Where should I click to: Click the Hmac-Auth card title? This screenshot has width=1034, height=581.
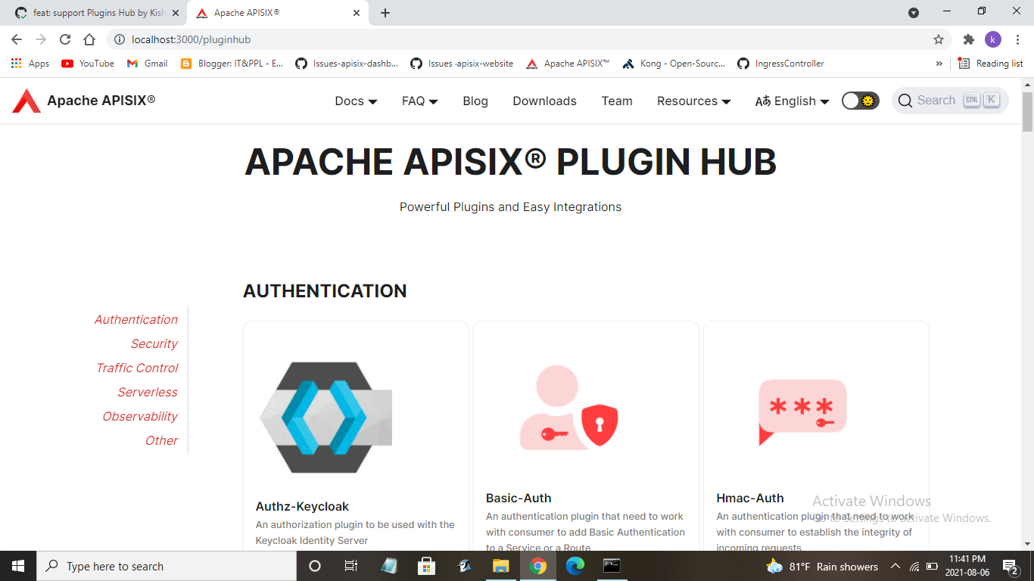pos(750,498)
